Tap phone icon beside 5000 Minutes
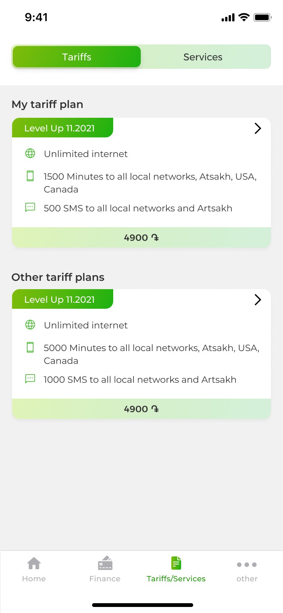283x613 pixels. (30, 347)
